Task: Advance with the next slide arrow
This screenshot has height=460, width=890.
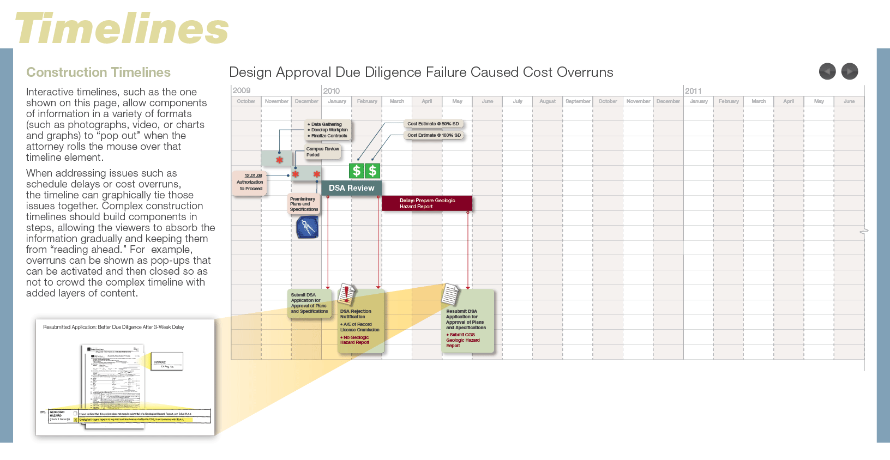Action: [850, 71]
